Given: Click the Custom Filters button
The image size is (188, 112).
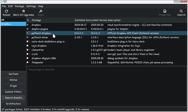Looking at the screenshot, I should click(13, 92).
